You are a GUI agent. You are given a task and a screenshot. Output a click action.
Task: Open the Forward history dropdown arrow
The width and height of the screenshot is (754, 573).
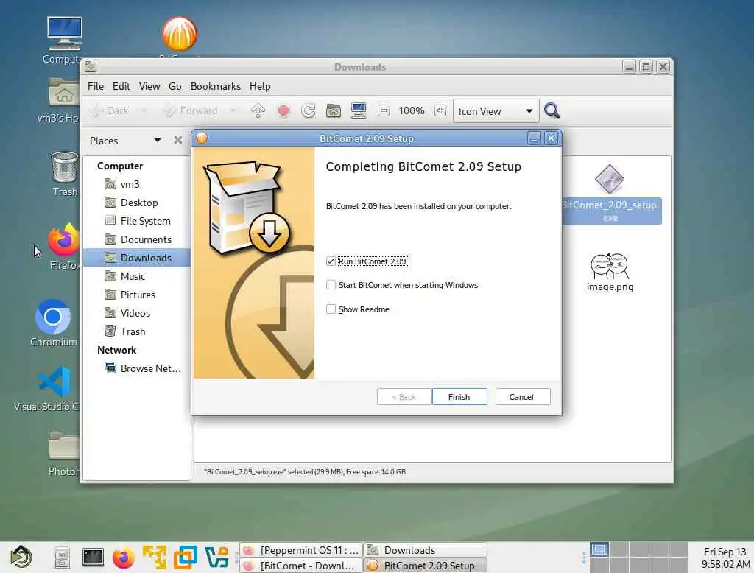(x=233, y=111)
